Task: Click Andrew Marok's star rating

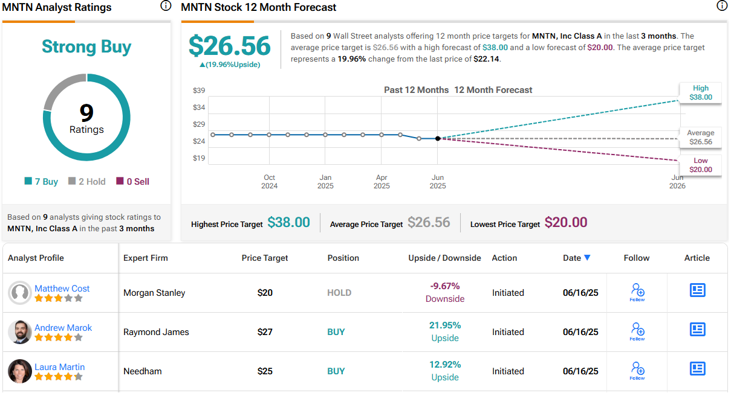Action: [59, 337]
